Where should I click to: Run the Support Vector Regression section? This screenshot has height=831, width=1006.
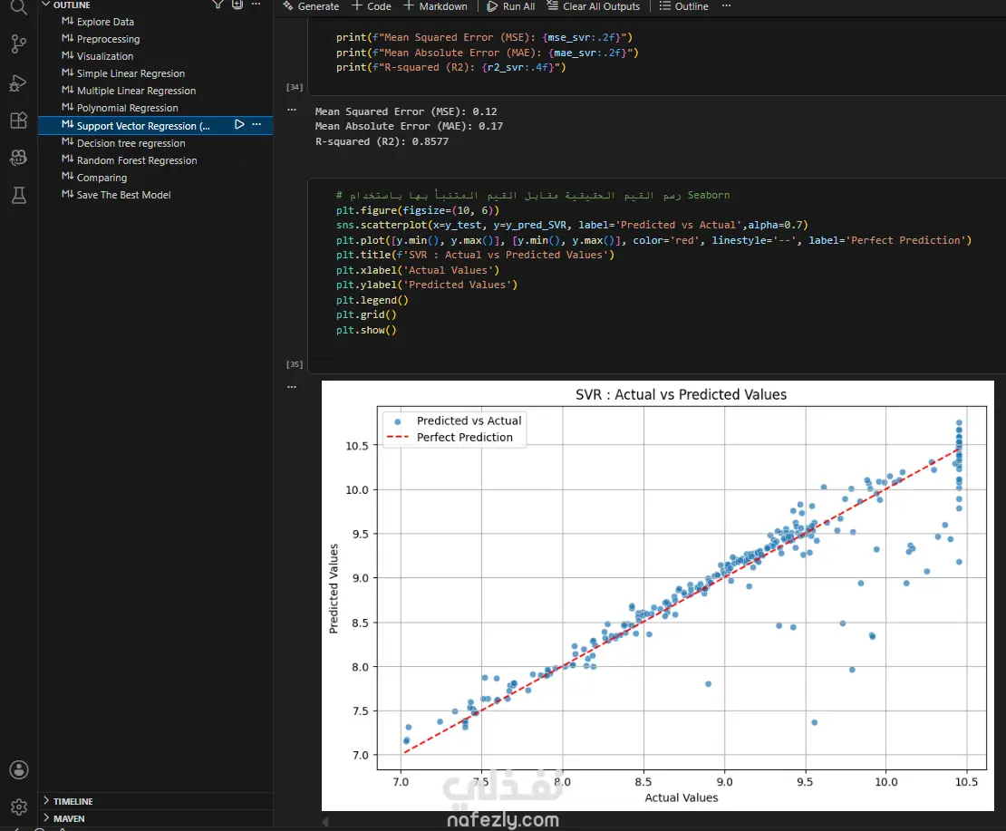click(239, 124)
